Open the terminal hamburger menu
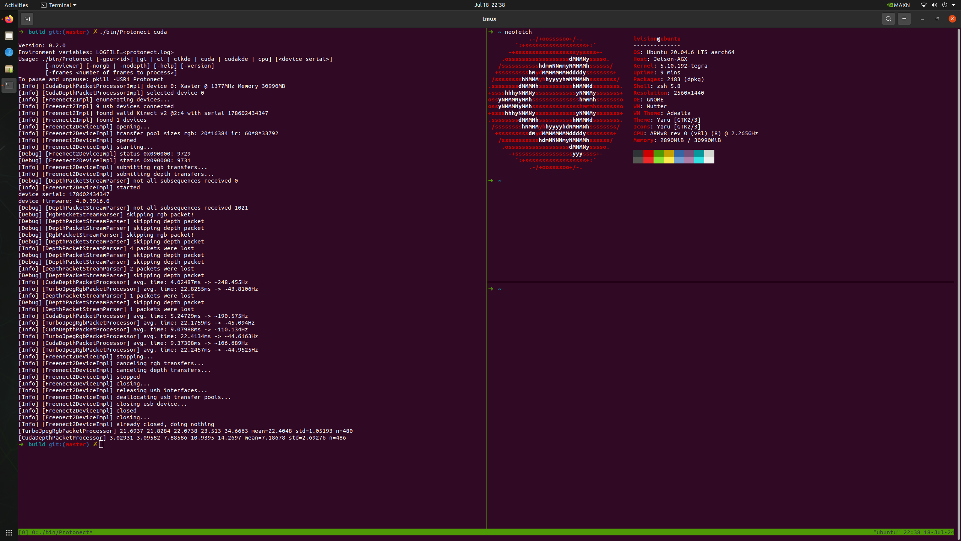961x541 pixels. click(904, 19)
